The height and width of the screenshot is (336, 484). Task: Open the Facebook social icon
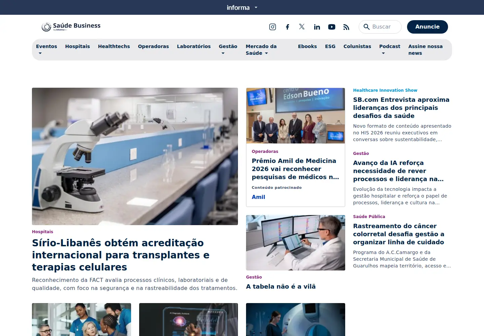[287, 27]
